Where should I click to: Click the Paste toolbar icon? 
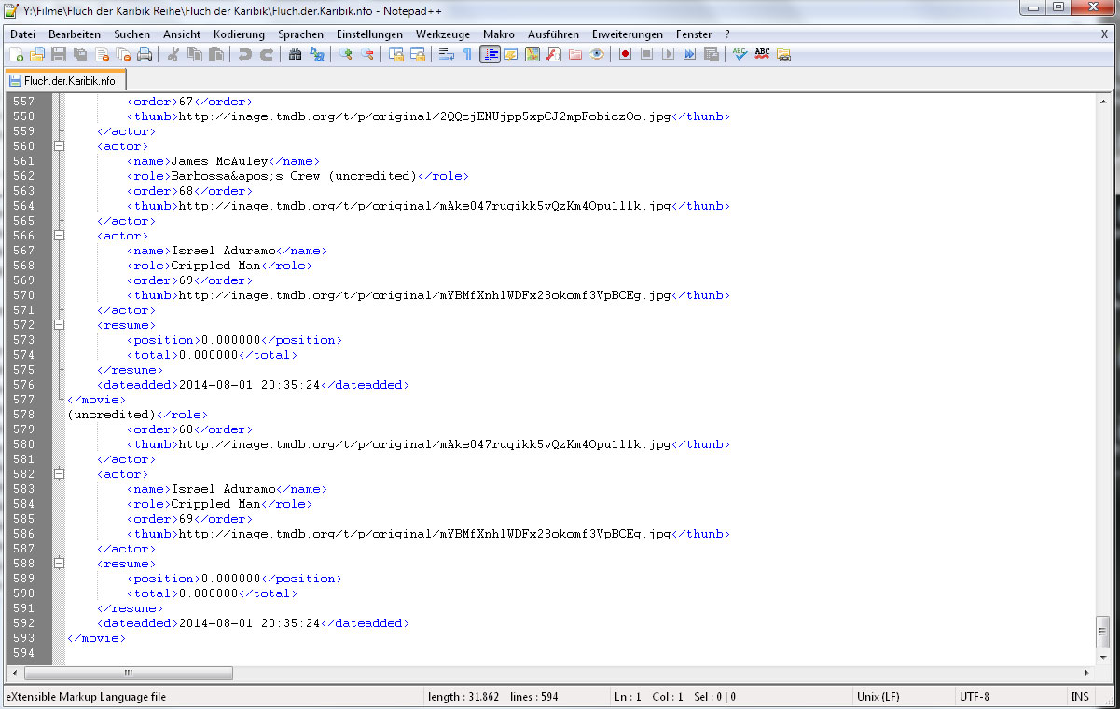pos(215,55)
